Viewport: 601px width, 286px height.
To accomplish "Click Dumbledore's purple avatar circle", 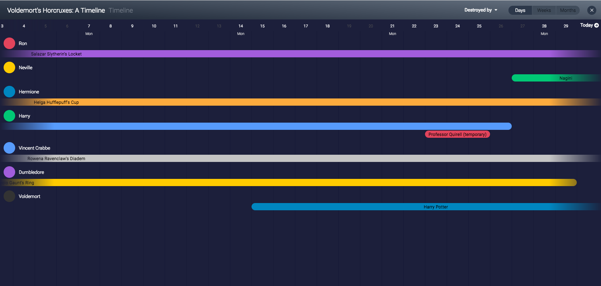I will click(9, 172).
